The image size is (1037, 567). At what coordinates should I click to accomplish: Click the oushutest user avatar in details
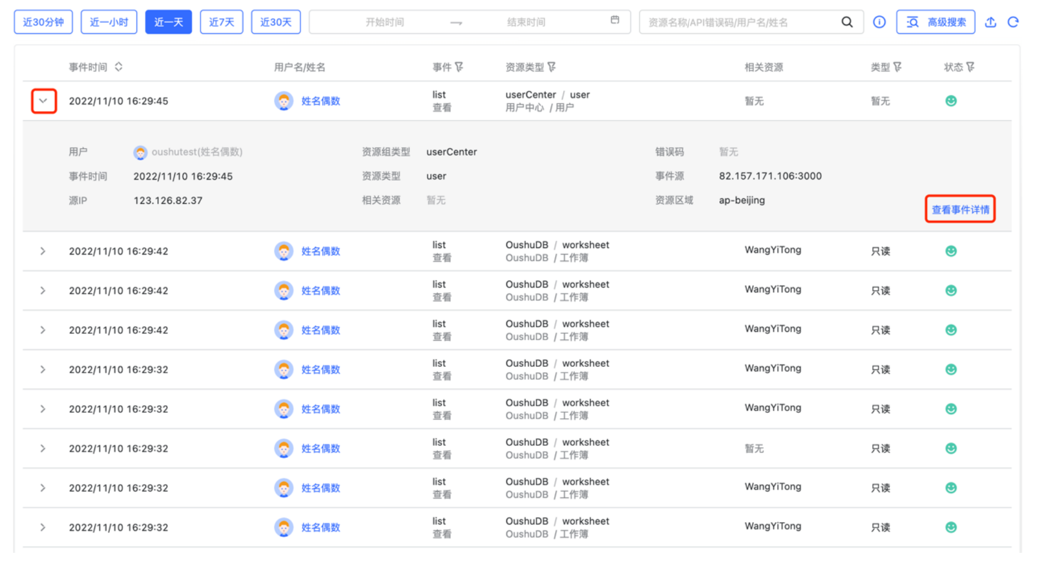coord(140,153)
